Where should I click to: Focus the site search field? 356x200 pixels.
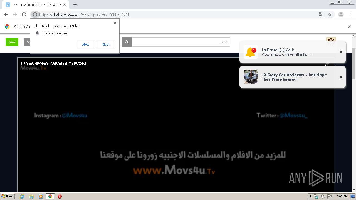tap(181, 42)
